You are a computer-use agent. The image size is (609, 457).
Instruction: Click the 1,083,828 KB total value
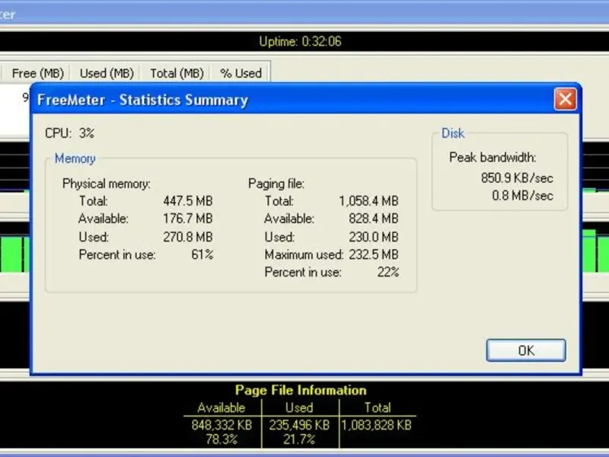coord(376,425)
